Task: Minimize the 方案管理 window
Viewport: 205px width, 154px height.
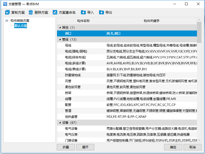Action: click(x=175, y=4)
